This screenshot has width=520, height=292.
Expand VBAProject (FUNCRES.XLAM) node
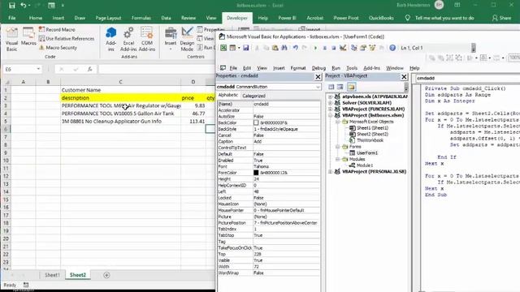coord(331,109)
